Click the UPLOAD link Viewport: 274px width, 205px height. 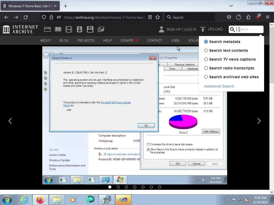(x=215, y=29)
